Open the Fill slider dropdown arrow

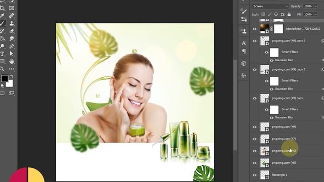pyautogui.click(x=315, y=15)
